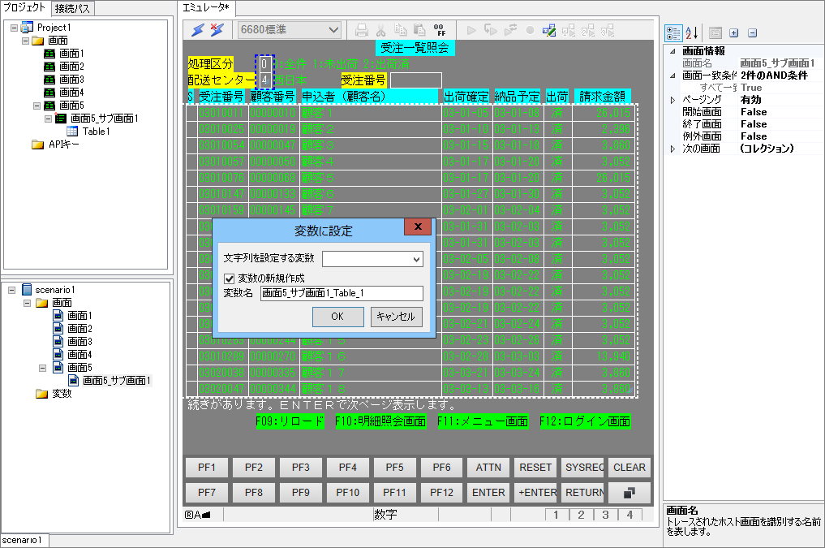The image size is (825, 548).
Task: Collapse the scenario1 root node
Action: 12,290
